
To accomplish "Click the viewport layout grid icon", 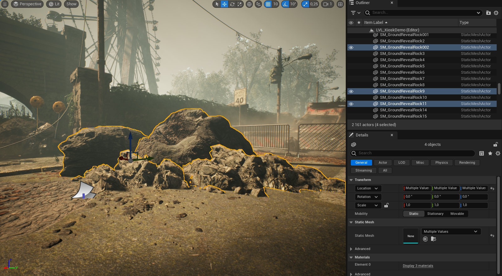I will (340, 4).
